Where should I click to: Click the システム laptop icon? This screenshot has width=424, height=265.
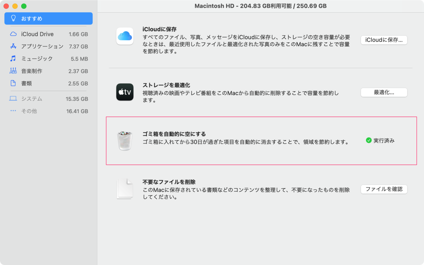point(13,99)
